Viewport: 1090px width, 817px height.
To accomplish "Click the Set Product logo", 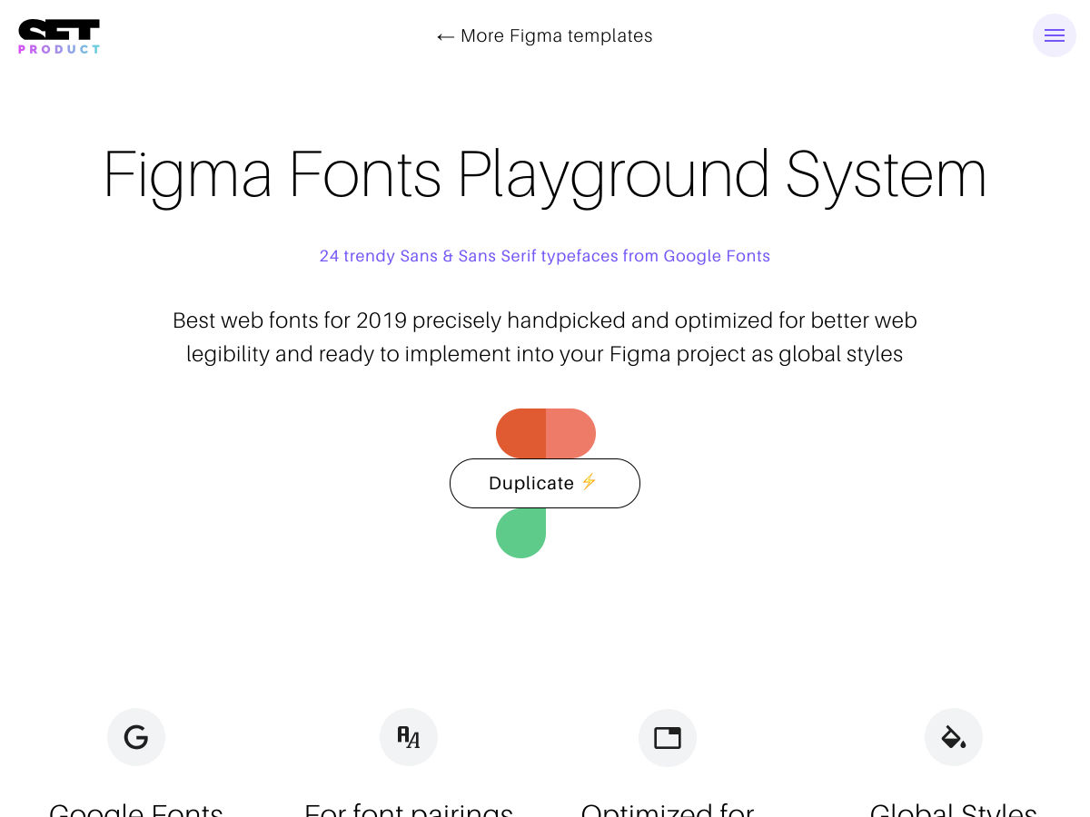I will point(59,36).
